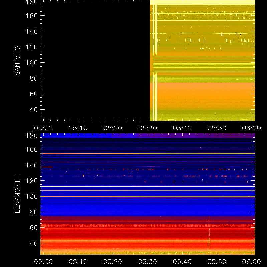Click the 05:30 time label under San Vito plot
The height and width of the screenshot is (267, 267).
pyautogui.click(x=148, y=128)
